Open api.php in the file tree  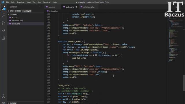(25, 17)
